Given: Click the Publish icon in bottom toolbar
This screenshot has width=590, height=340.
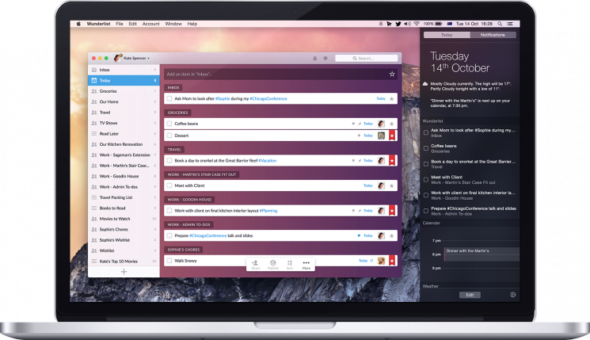Looking at the screenshot, I should [273, 265].
